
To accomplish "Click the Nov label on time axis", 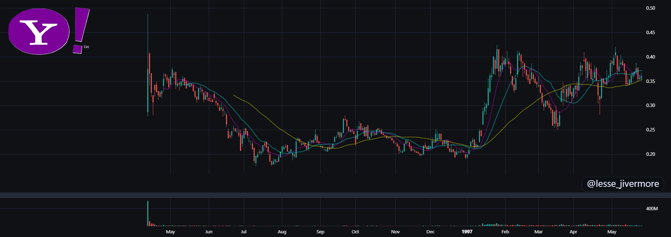I will tap(395, 232).
